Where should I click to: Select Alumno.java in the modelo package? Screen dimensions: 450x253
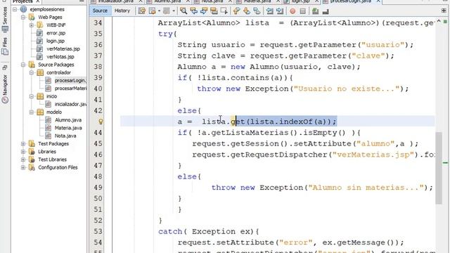pos(68,120)
